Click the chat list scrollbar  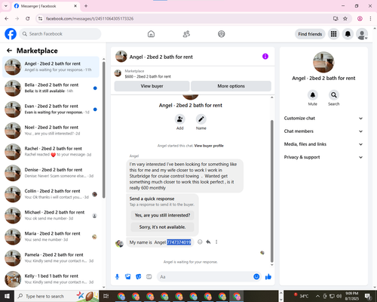pyautogui.click(x=104, y=130)
